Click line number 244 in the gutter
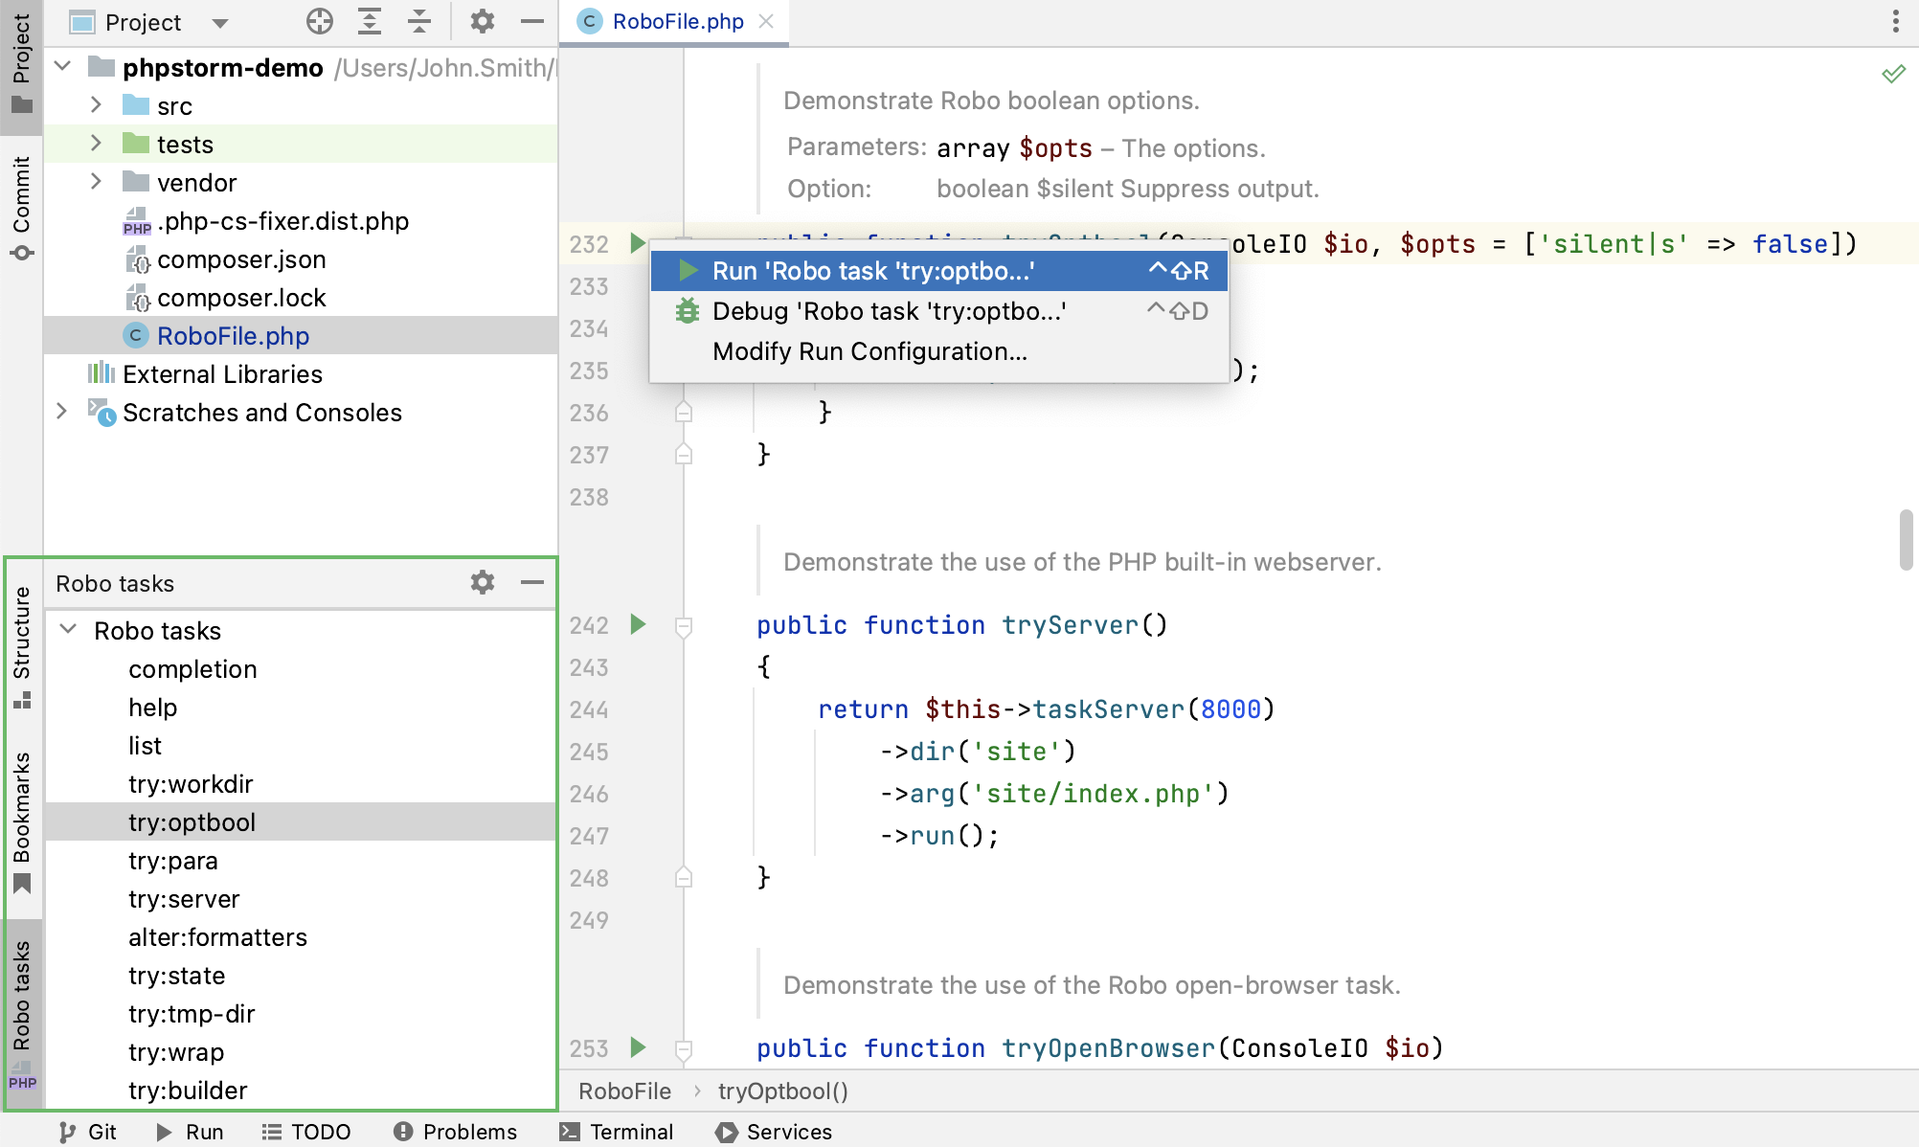The height and width of the screenshot is (1147, 1919). pos(589,709)
